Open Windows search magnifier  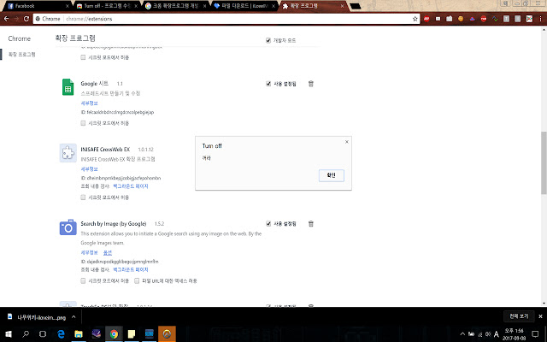pos(26,334)
